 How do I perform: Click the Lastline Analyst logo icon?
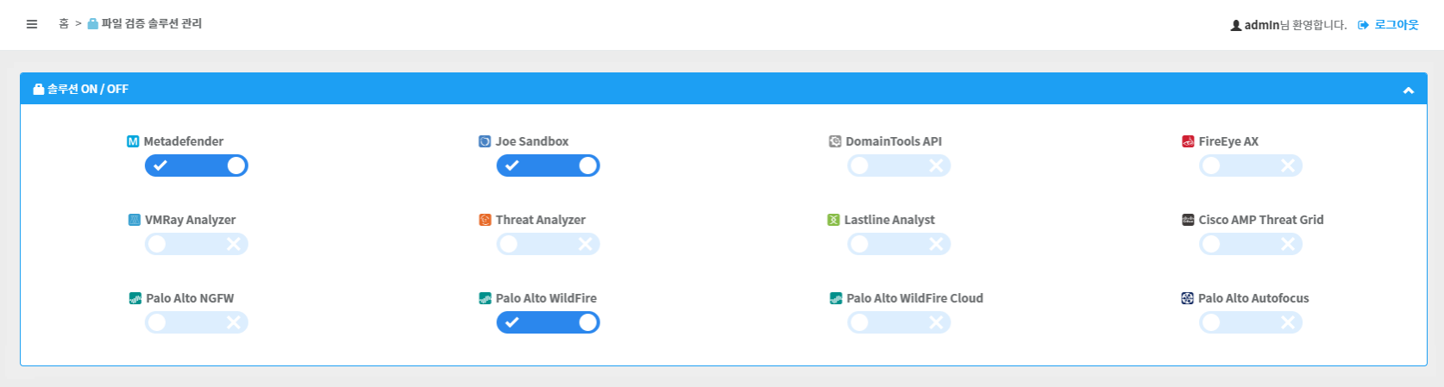833,220
